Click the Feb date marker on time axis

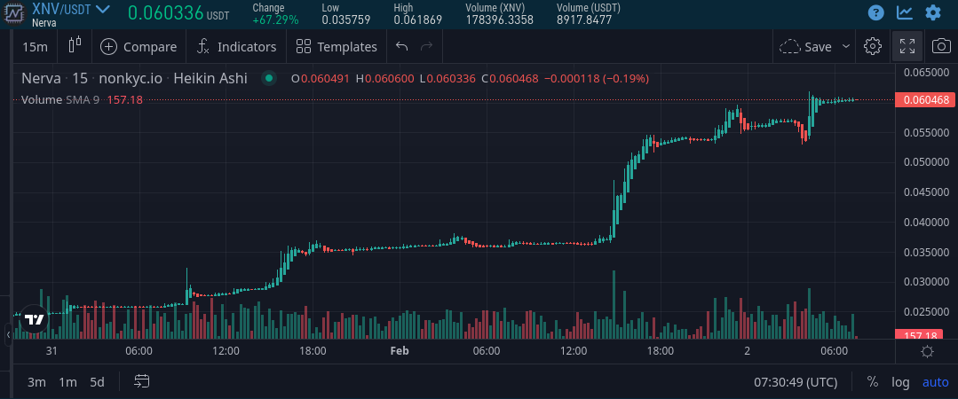(399, 351)
